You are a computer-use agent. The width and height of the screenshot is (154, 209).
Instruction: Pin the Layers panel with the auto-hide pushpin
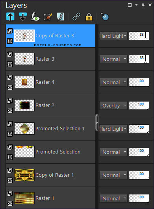click(x=143, y=5)
